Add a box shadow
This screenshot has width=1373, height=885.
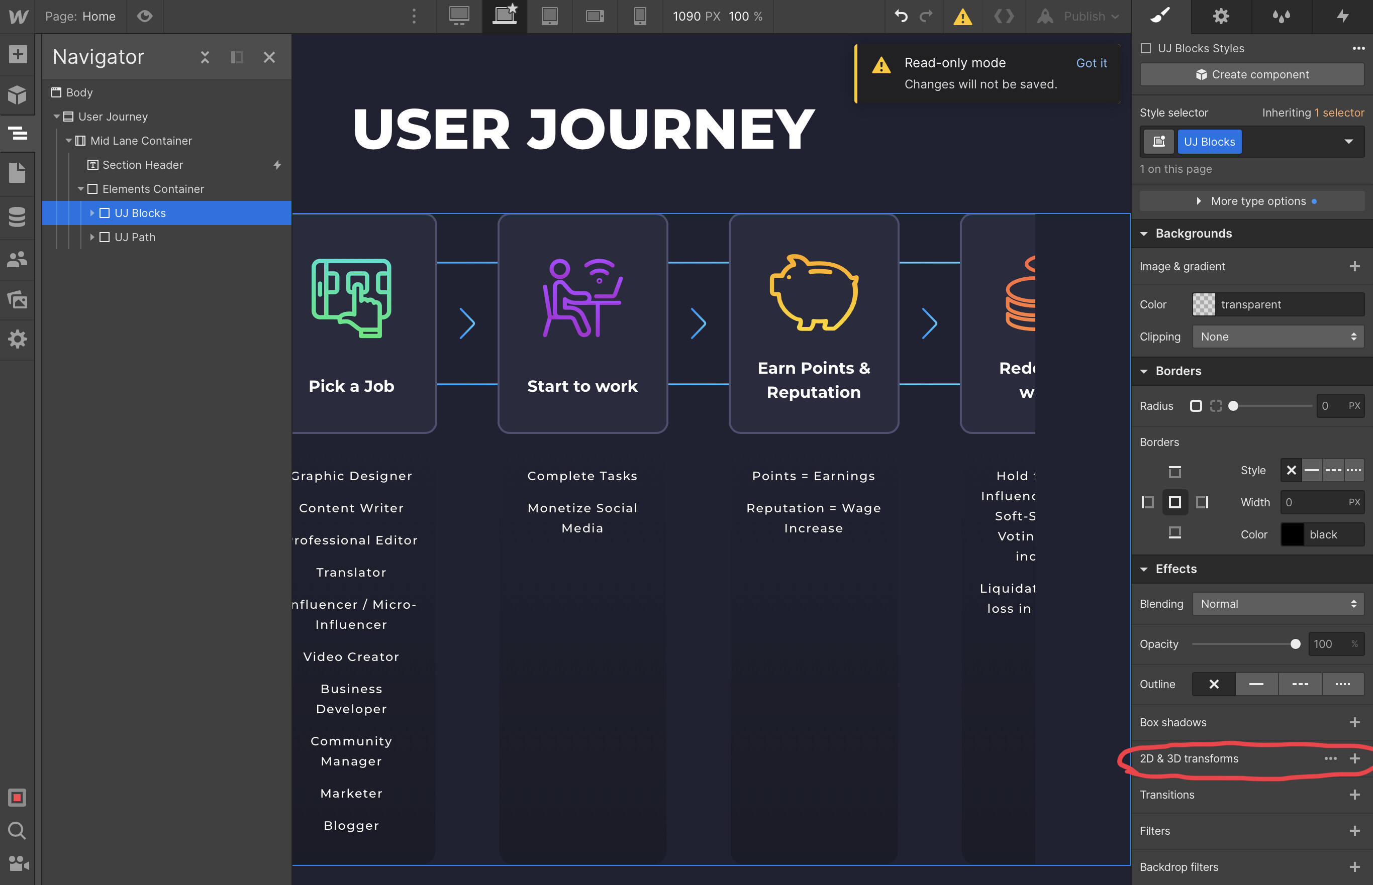click(x=1354, y=722)
